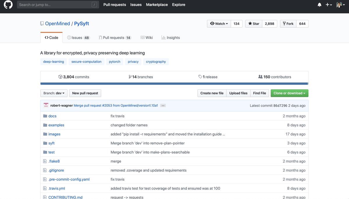
Task: Open the Watch dropdown
Action: (219, 24)
